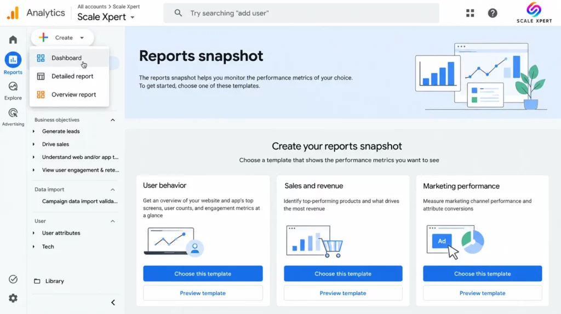
Task: Click the Google Analytics logo
Action: 13,13
